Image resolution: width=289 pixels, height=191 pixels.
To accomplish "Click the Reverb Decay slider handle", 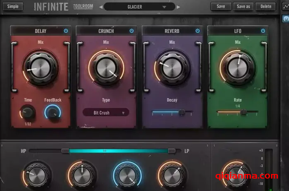I will pos(182,112).
